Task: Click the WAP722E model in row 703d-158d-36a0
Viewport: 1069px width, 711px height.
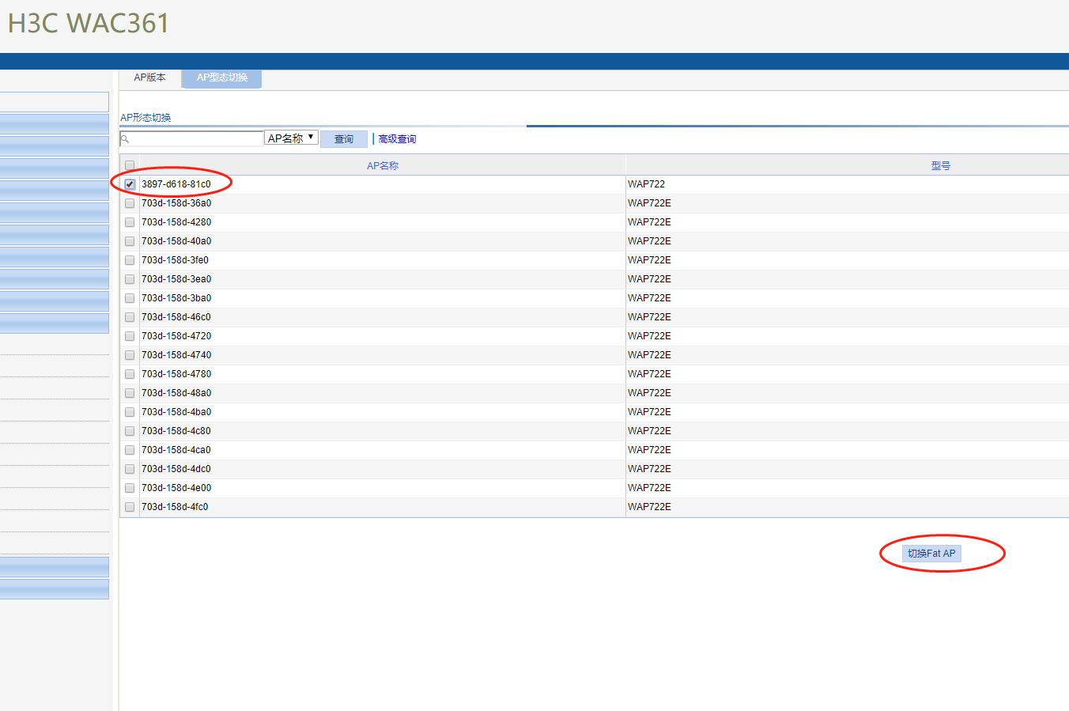Action: (x=649, y=203)
